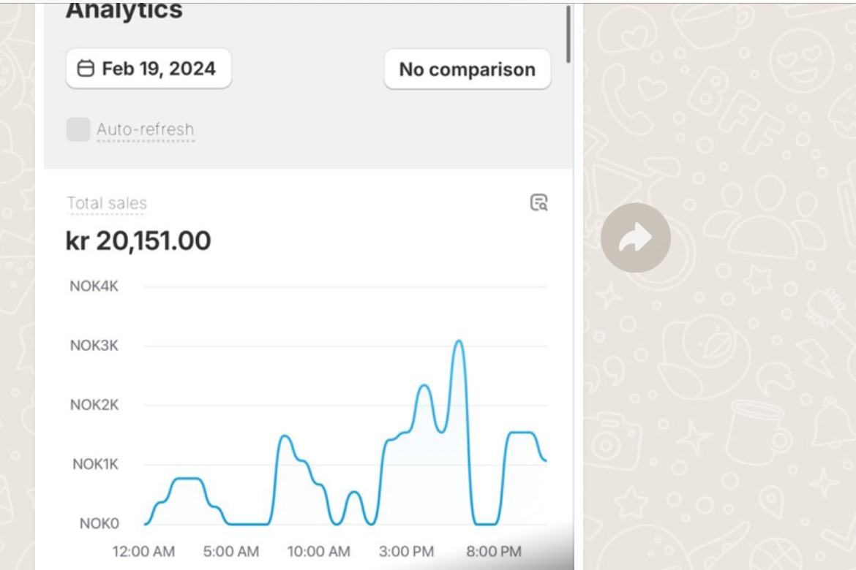Click the NOK2K gridline label
Image resolution: width=856 pixels, height=570 pixels.
pos(94,405)
